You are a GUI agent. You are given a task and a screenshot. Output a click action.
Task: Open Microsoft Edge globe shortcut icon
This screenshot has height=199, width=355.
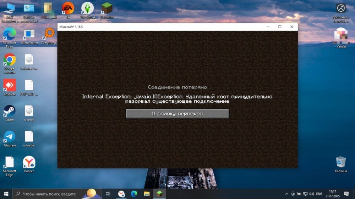(x=10, y=38)
